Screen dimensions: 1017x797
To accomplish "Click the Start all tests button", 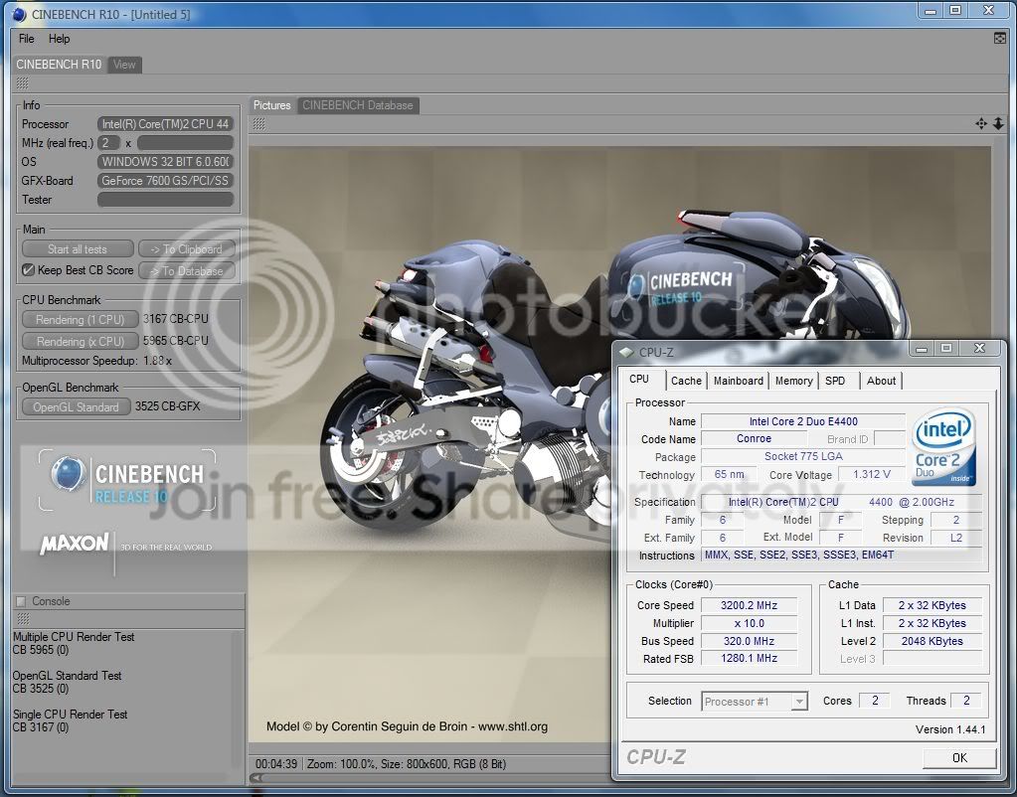I will tap(78, 249).
